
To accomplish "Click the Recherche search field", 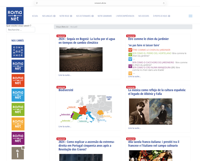I will click(x=21, y=30).
